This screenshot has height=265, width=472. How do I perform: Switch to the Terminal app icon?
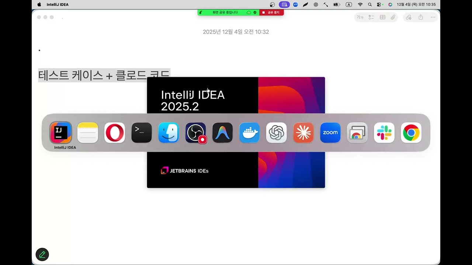point(142,132)
